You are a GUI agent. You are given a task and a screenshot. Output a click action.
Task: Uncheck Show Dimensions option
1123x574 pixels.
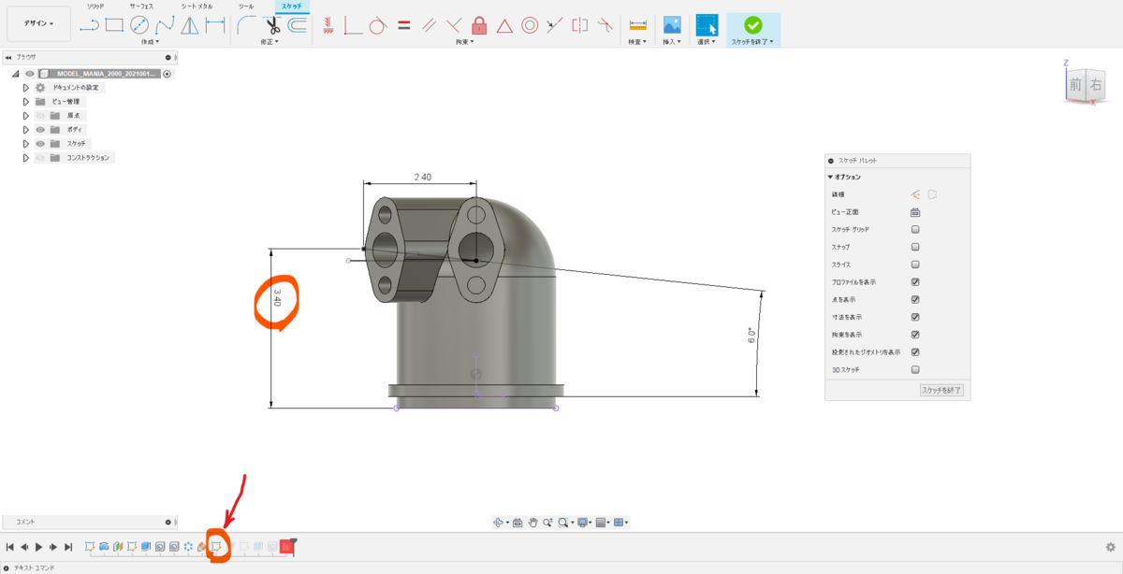pyautogui.click(x=915, y=317)
